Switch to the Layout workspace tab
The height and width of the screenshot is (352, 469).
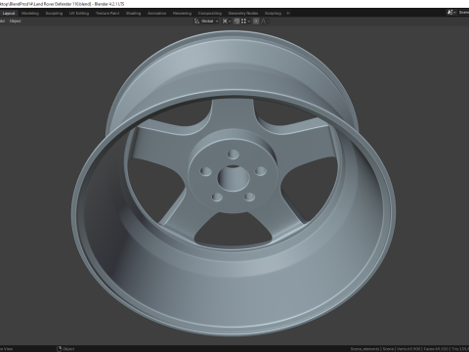coord(9,14)
